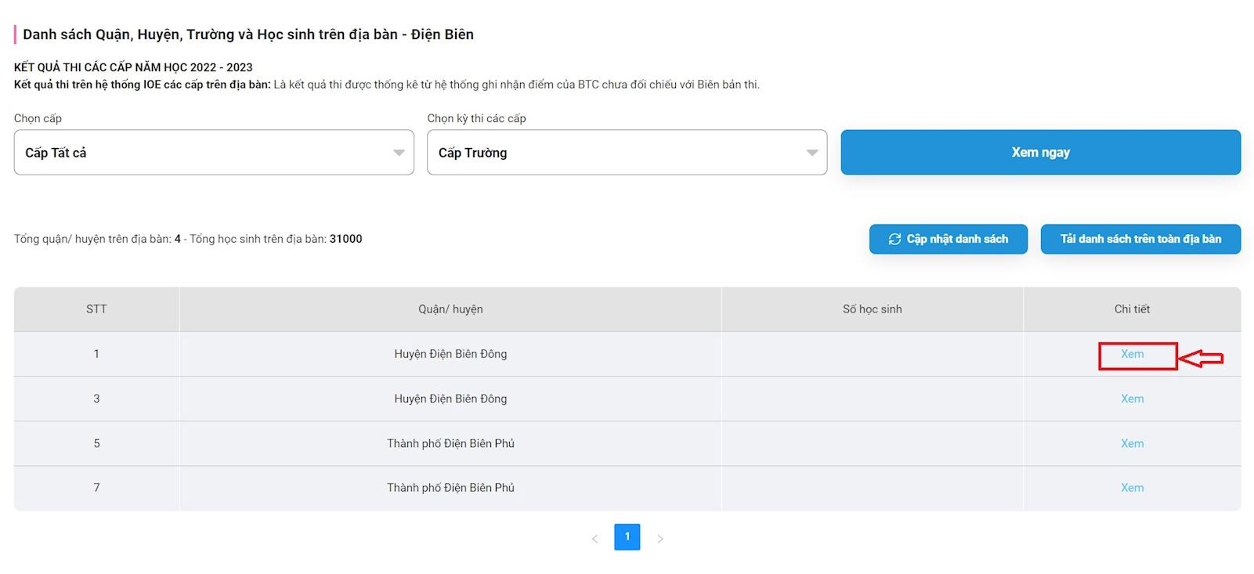Click Xem link for row number 3

(1132, 399)
